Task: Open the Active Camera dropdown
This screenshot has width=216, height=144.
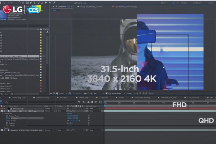Action: 118,93
